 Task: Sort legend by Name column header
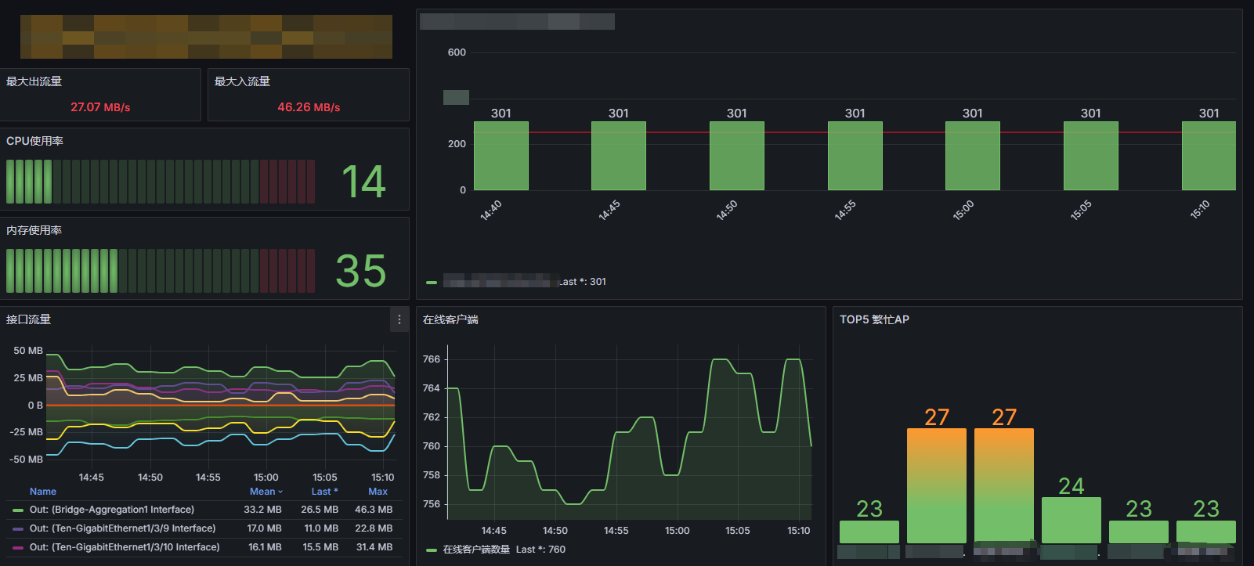click(x=43, y=492)
